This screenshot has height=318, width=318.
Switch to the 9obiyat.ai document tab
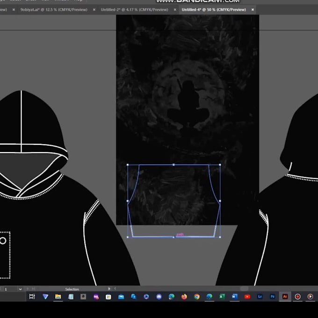(54, 9)
